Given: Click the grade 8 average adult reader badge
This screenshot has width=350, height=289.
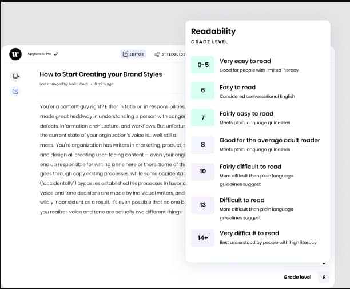Looking at the screenshot, I should point(202,144).
